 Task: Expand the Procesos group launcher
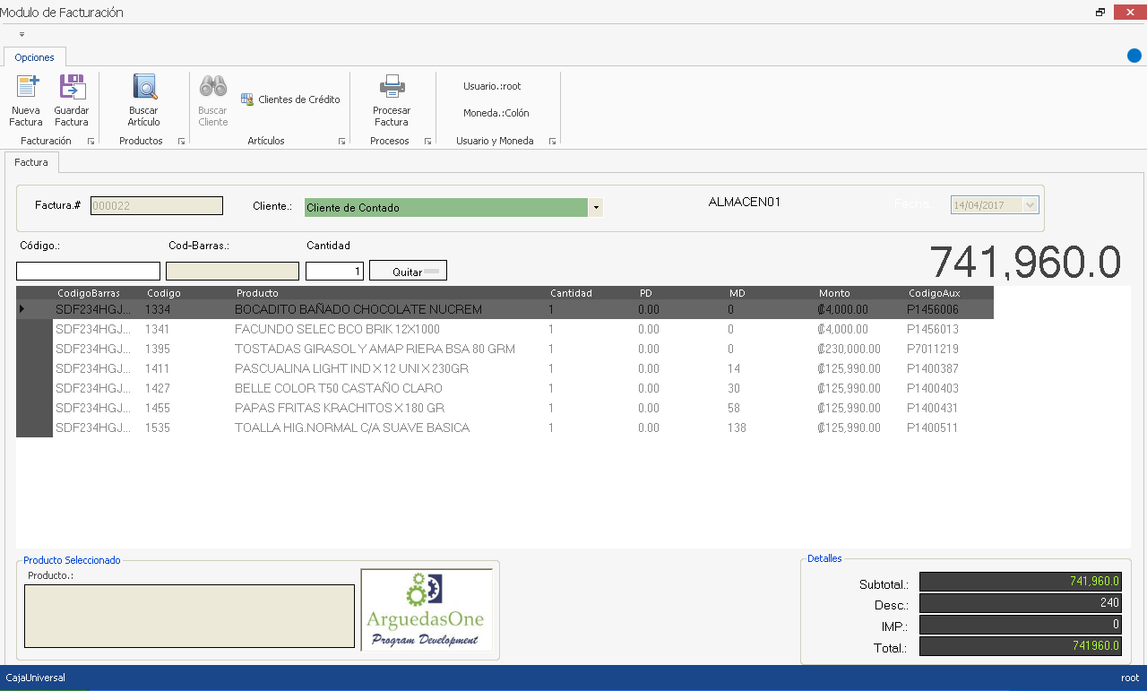tap(427, 142)
